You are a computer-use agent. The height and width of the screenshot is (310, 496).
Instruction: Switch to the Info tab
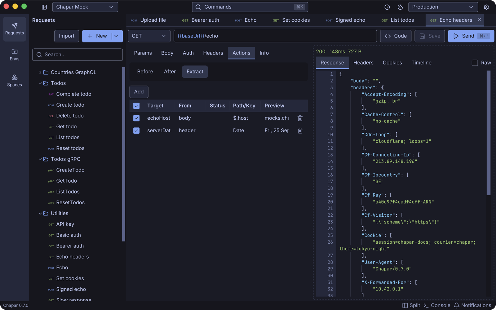[264, 53]
